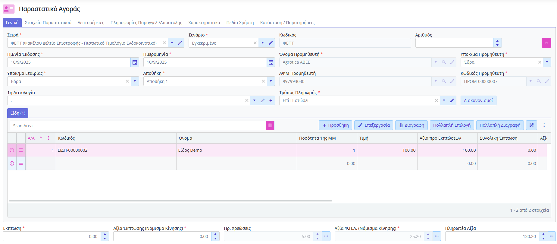Viewport: 557px width, 244px height.
Task: Click the plus icon in 1η Αιτιολογία
Action: [271, 100]
